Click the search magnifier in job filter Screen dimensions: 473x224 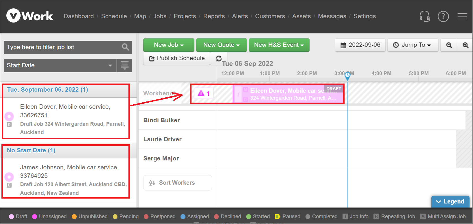click(x=125, y=47)
